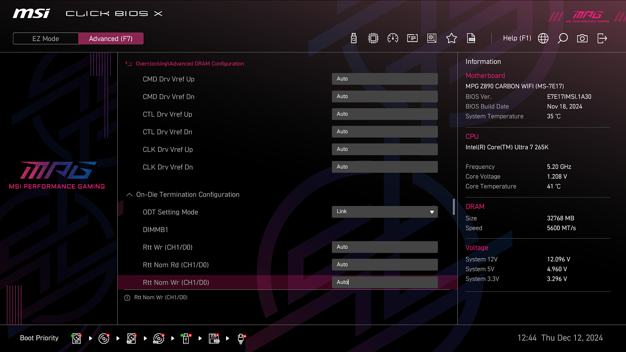Screen dimensions: 626x352
Task: Click the info icon beside help description
Action: coord(127,298)
